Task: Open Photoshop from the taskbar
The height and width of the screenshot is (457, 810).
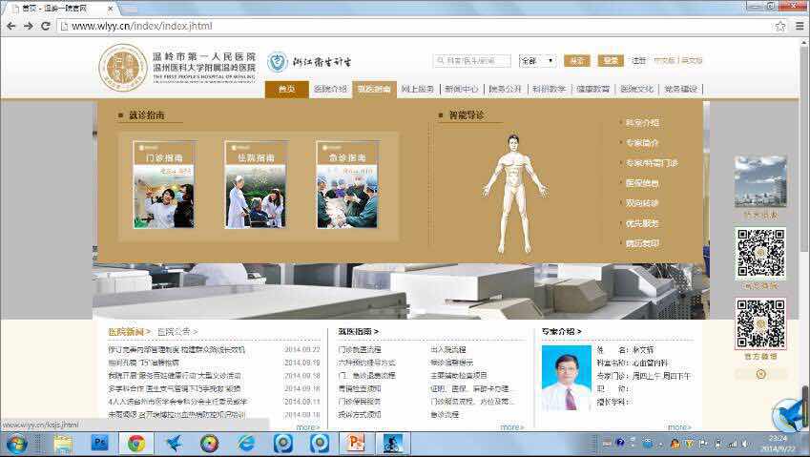Action: click(x=99, y=443)
